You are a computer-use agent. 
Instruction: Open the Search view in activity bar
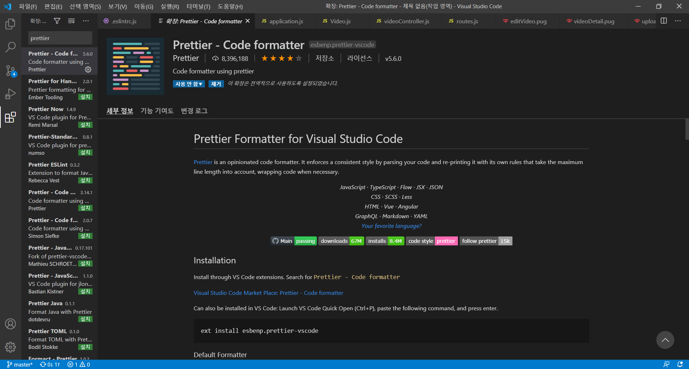(10, 47)
